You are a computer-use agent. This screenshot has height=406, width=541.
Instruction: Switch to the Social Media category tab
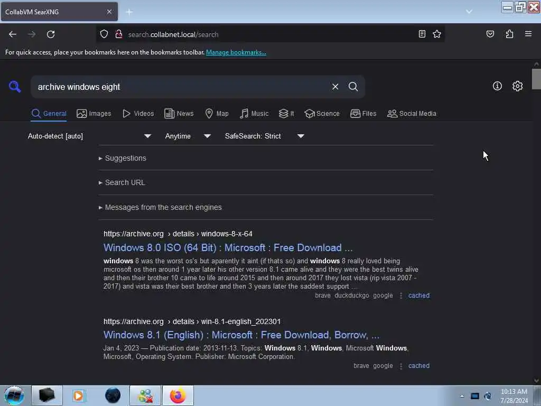click(412, 114)
